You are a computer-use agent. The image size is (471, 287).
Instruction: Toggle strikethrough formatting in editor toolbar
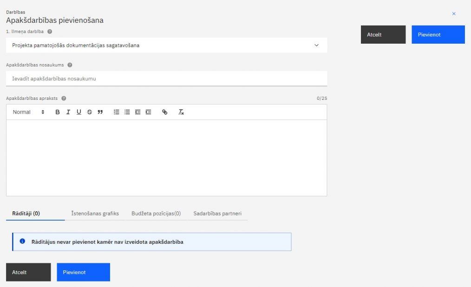(x=89, y=112)
